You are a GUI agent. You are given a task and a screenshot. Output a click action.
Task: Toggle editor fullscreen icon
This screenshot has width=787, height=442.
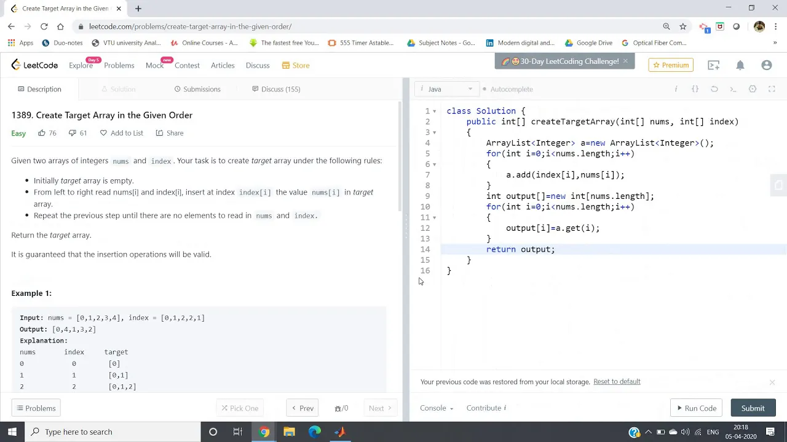coord(772,89)
